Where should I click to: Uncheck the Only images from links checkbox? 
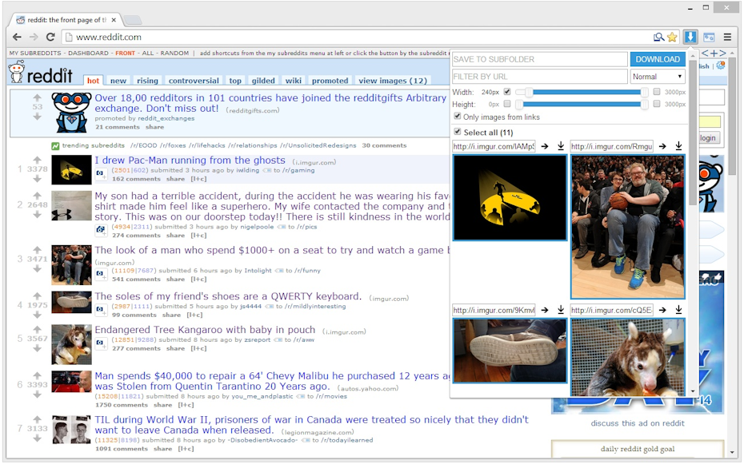pos(457,117)
